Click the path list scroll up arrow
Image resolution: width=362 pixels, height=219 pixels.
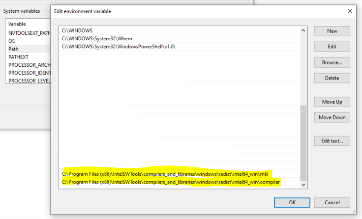click(x=303, y=30)
